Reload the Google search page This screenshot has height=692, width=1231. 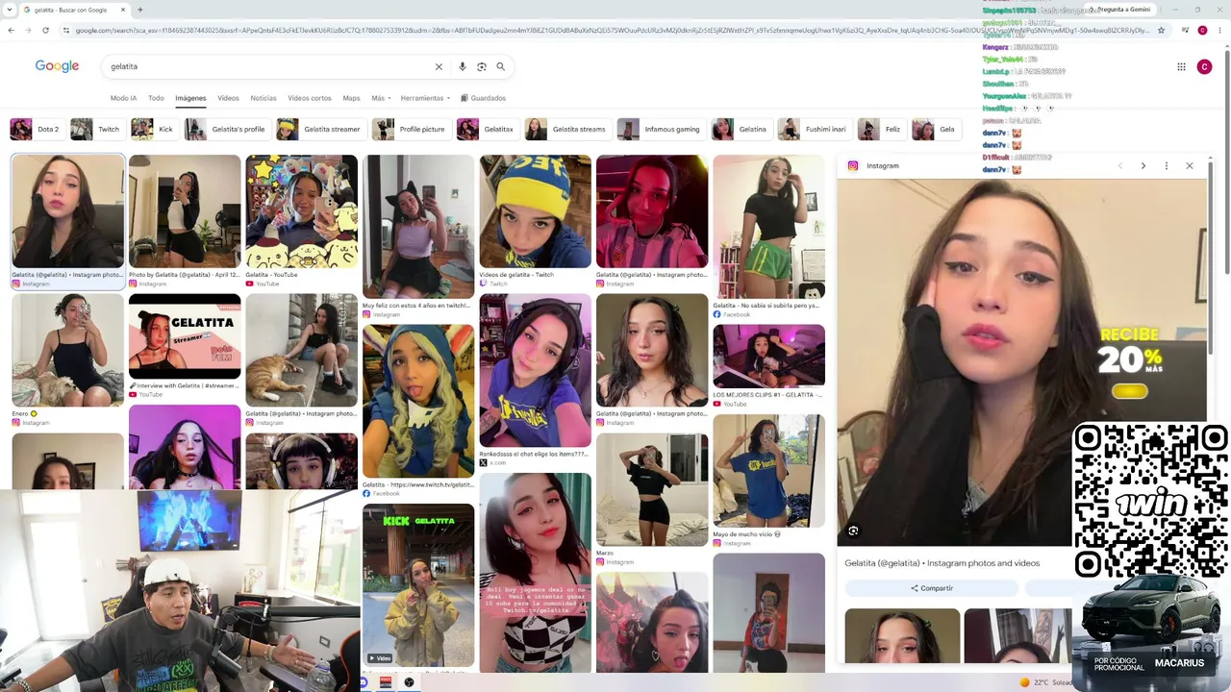pyautogui.click(x=45, y=30)
